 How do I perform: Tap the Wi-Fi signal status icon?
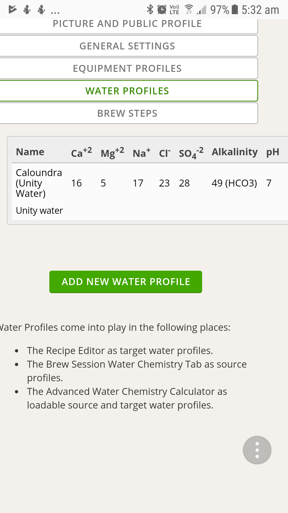tap(189, 10)
